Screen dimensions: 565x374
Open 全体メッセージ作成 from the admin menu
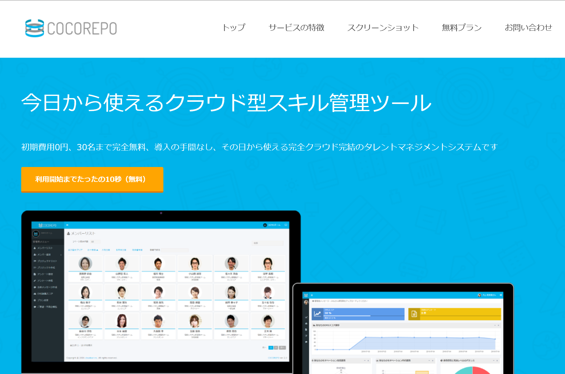45,287
